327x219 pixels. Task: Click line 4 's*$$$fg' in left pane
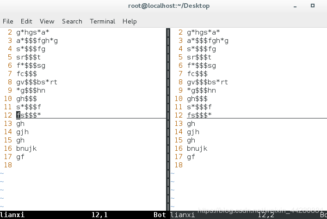[31, 49]
